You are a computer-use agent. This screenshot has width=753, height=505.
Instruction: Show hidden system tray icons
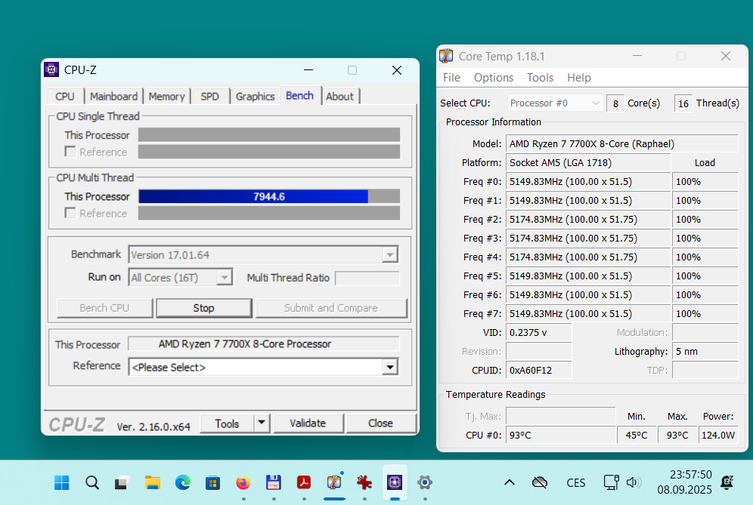(x=510, y=482)
